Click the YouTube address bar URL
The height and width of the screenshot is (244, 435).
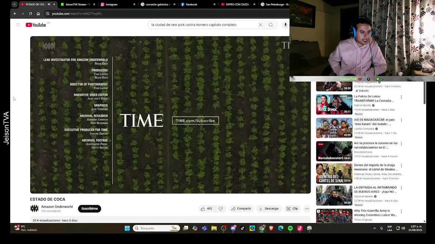pos(77,14)
